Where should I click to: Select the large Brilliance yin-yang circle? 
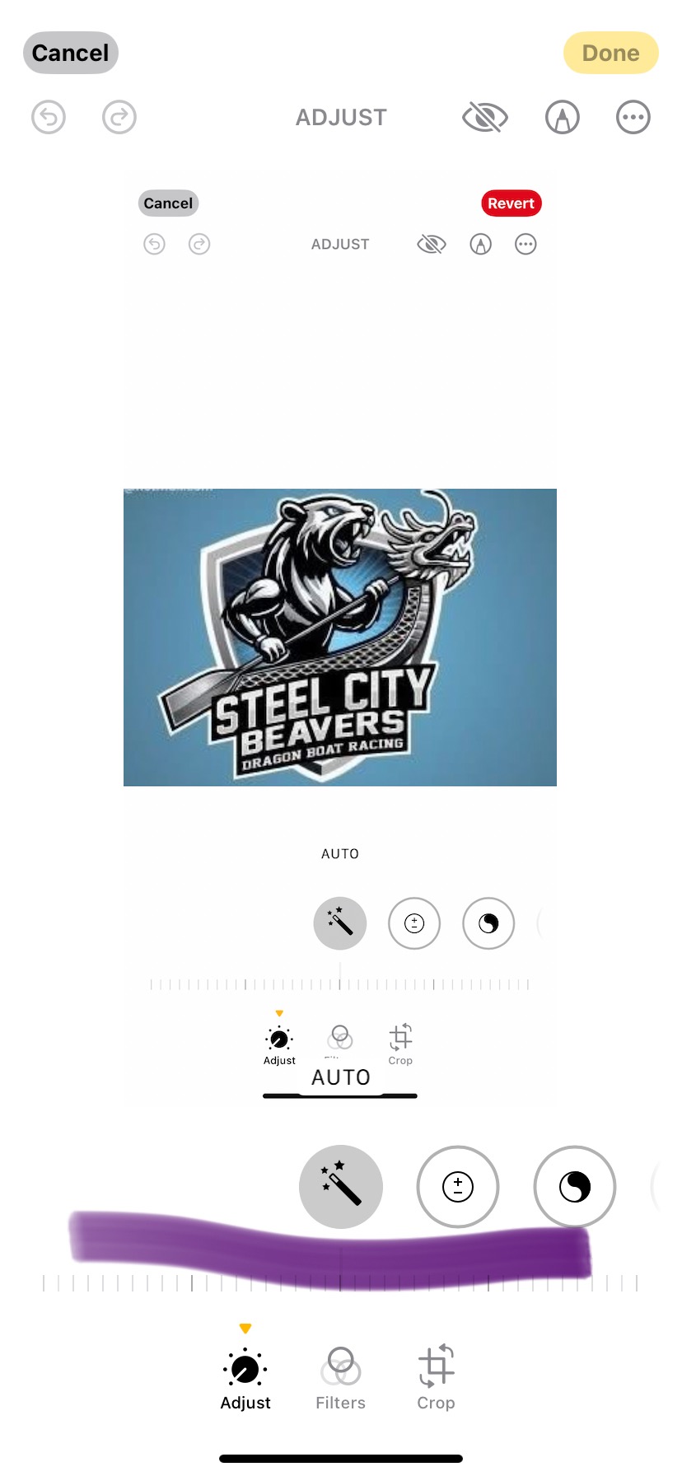[x=575, y=1187]
